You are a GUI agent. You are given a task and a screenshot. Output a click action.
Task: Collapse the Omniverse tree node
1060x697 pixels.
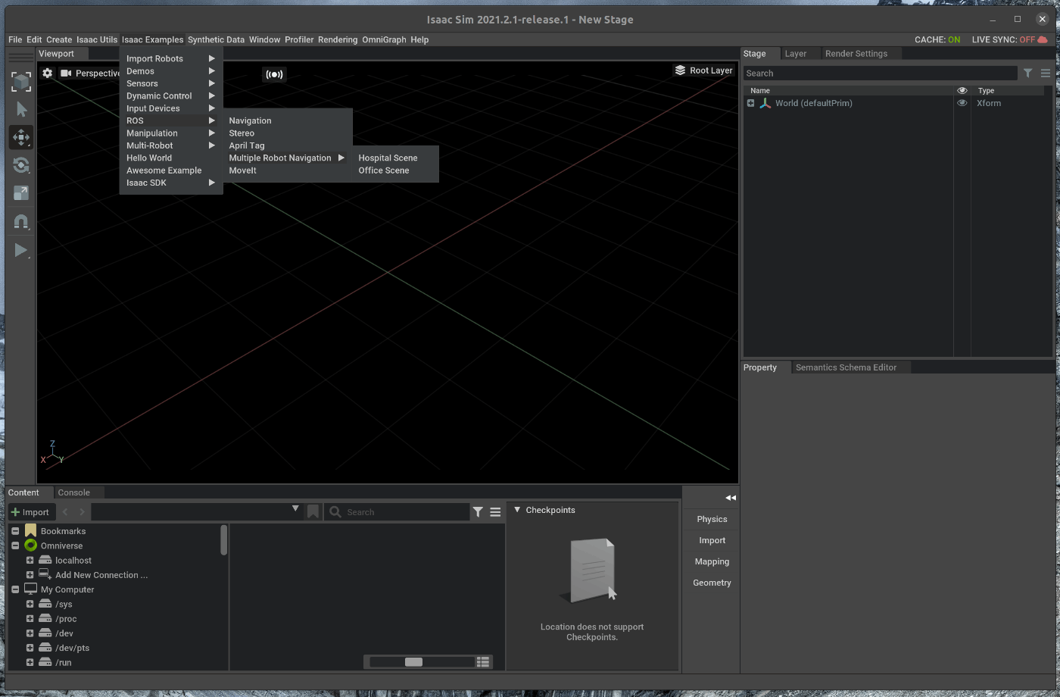tap(15, 545)
